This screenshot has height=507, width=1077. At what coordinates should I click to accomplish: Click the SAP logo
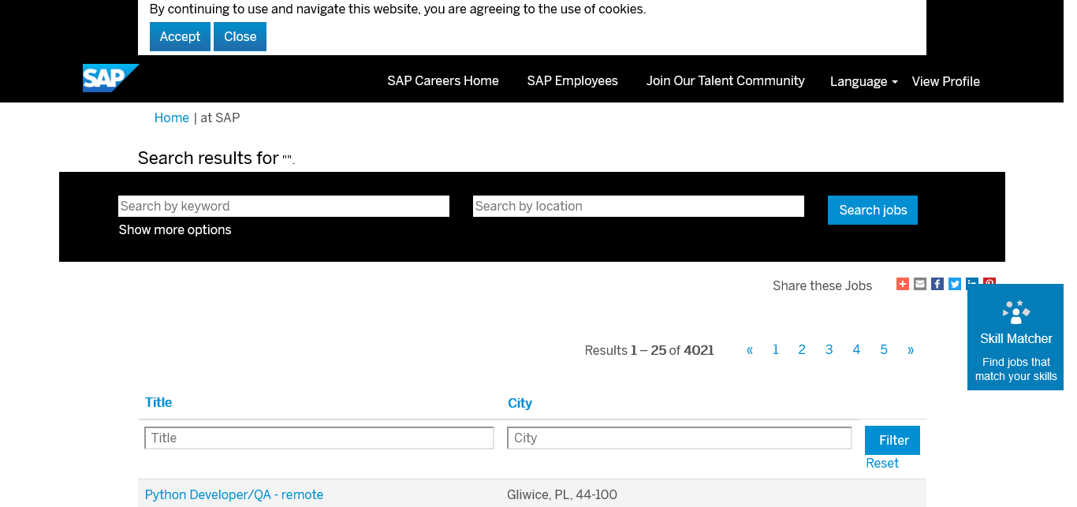pyautogui.click(x=110, y=78)
